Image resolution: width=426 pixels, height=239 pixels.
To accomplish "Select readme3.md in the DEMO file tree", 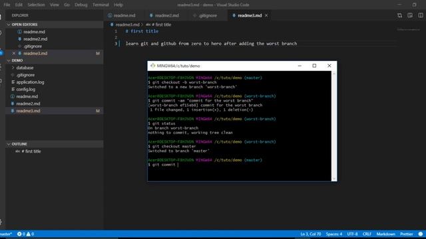I will tap(55, 111).
